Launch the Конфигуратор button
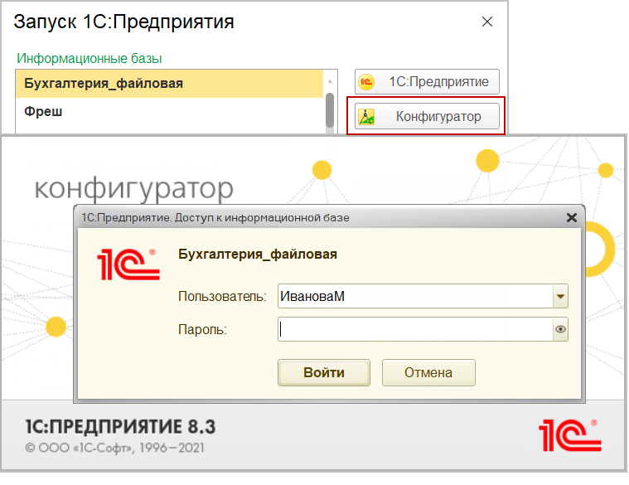 point(427,116)
